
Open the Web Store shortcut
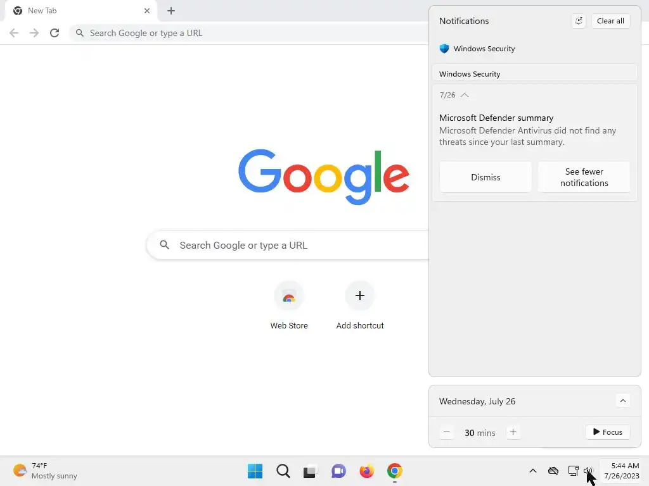pos(289,306)
